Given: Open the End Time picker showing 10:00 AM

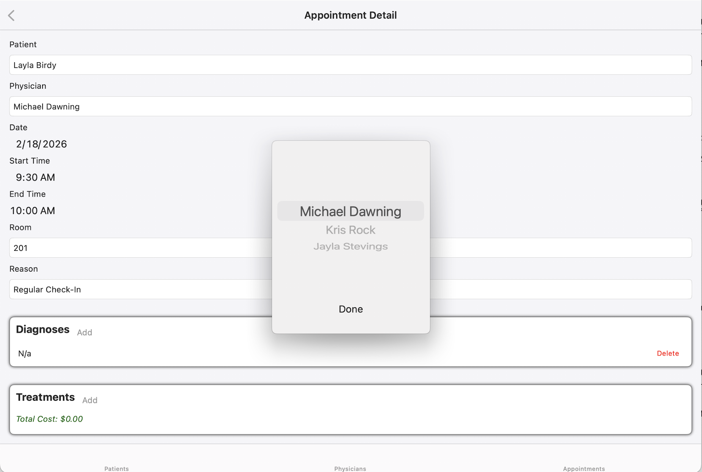Looking at the screenshot, I should 33,211.
